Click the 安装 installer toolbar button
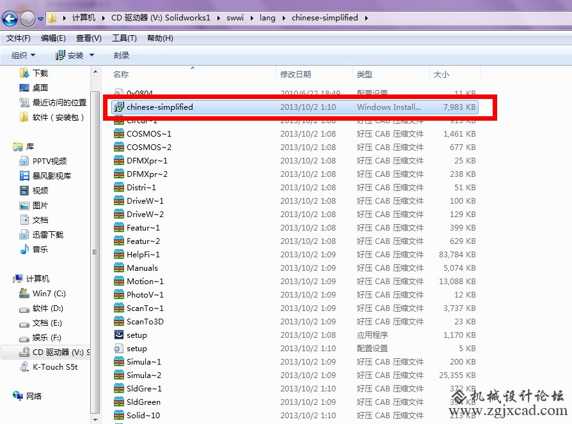 coord(70,56)
